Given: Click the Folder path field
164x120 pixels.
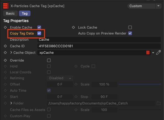Looking at the screenshot, I should click(x=101, y=103).
